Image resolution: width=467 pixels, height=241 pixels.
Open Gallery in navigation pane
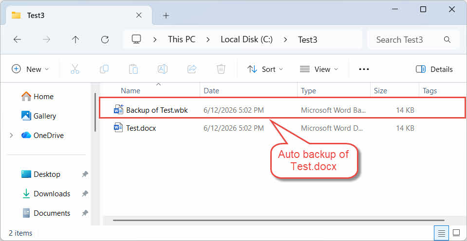(38, 116)
